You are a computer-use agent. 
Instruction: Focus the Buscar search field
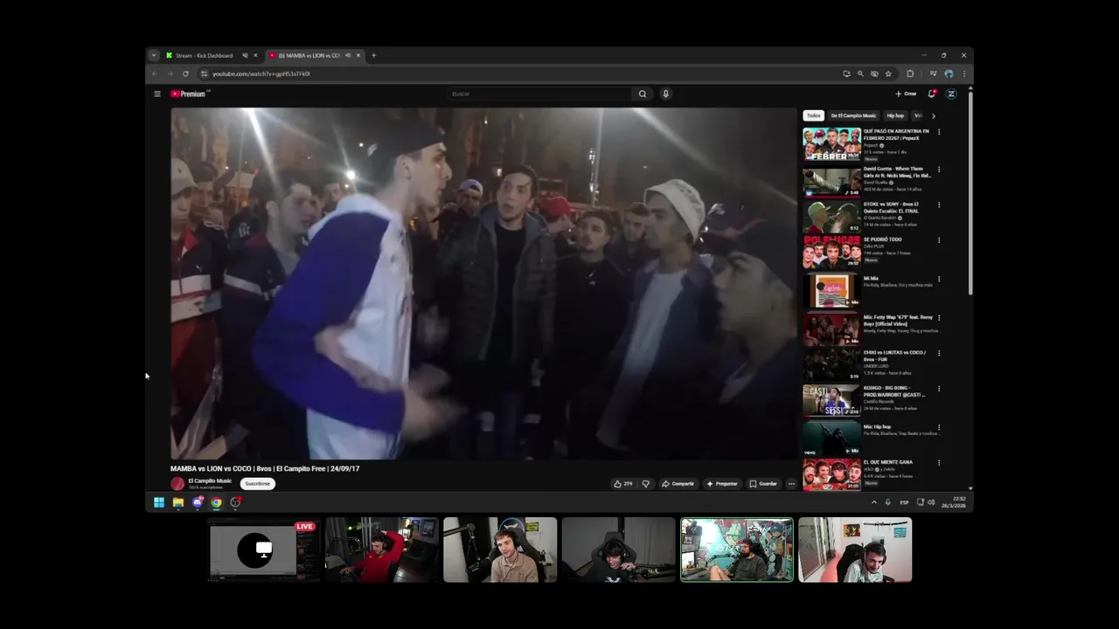point(539,93)
